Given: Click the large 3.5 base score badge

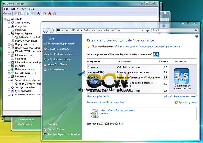Looking at the screenshot, I should pos(182,76).
